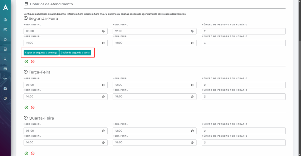Open the help question mark icon

(x=5, y=98)
